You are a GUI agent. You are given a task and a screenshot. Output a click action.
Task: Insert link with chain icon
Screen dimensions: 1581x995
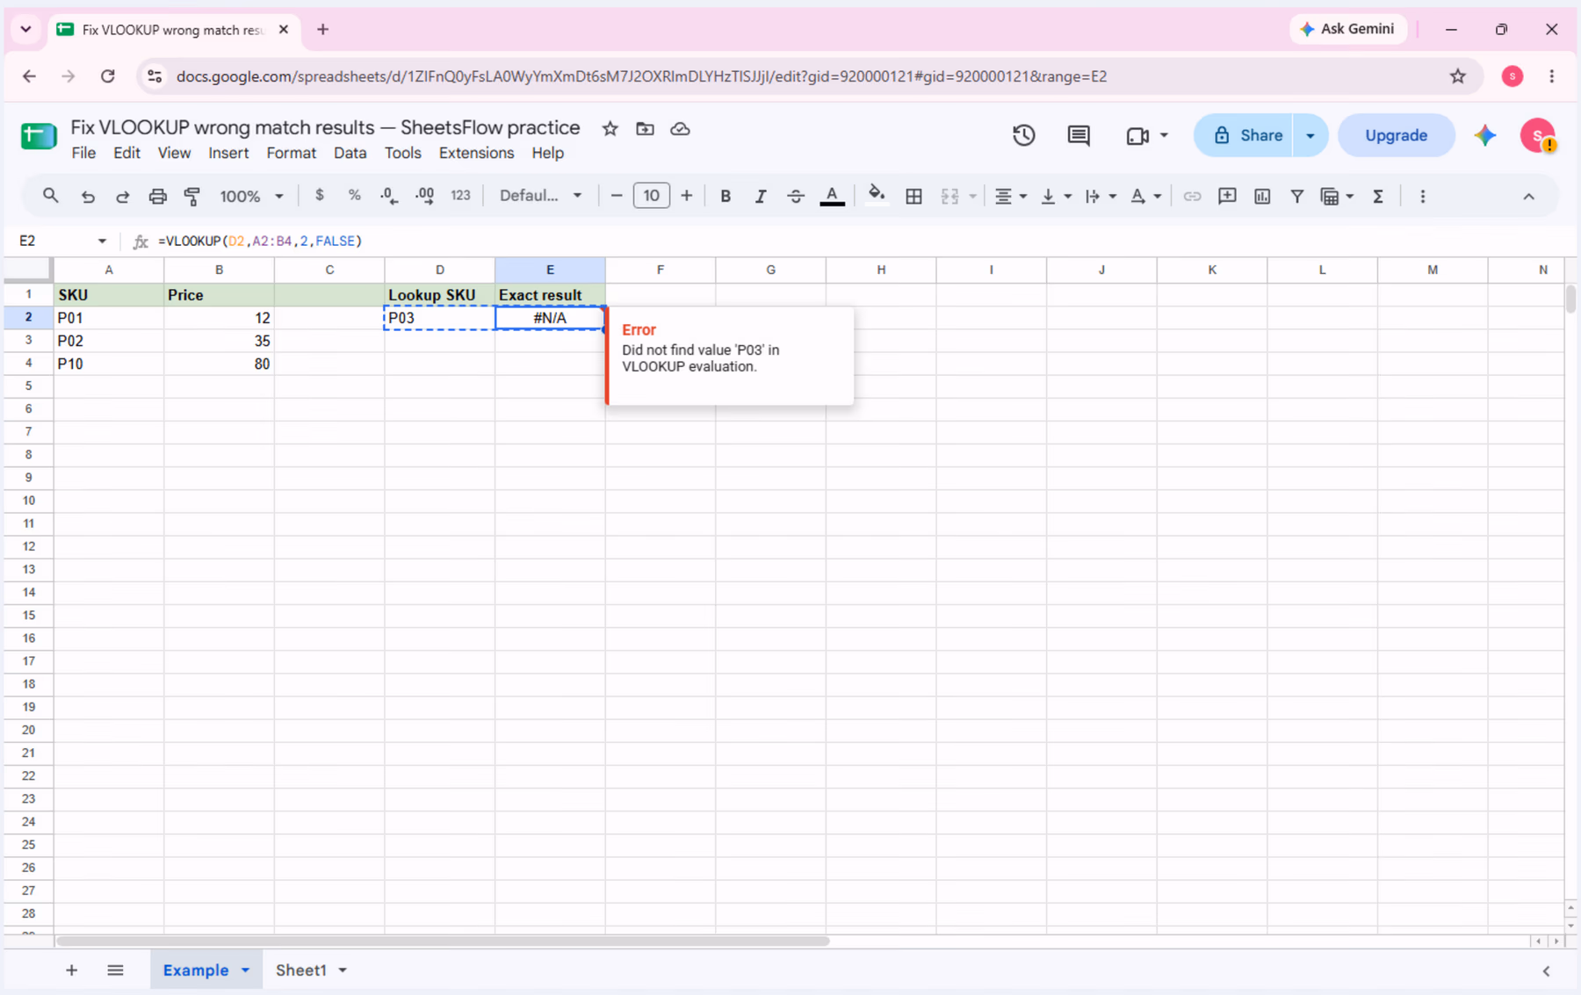click(1192, 196)
